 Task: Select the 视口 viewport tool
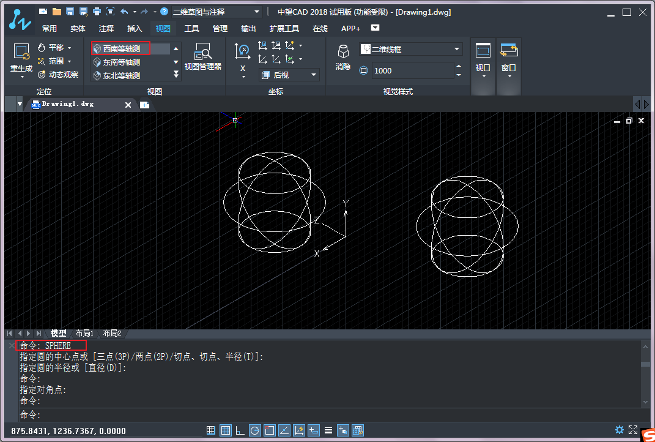[x=483, y=56]
